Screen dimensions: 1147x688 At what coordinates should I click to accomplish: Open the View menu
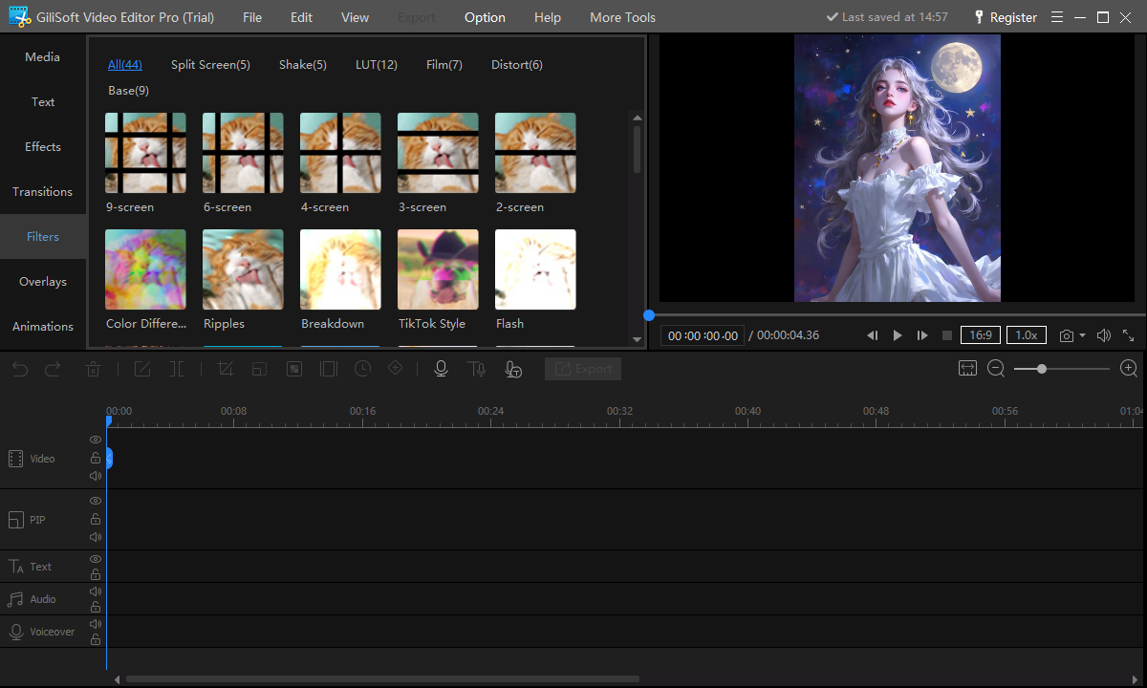point(355,17)
